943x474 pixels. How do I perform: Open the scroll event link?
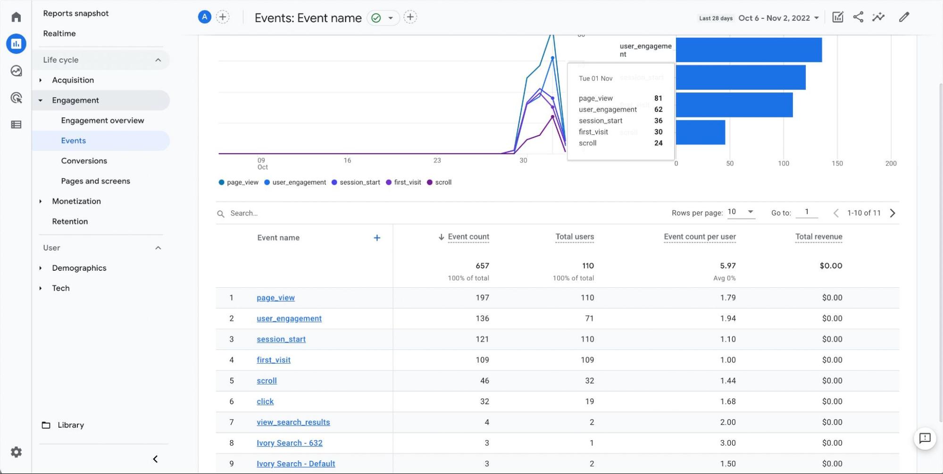[x=267, y=381]
